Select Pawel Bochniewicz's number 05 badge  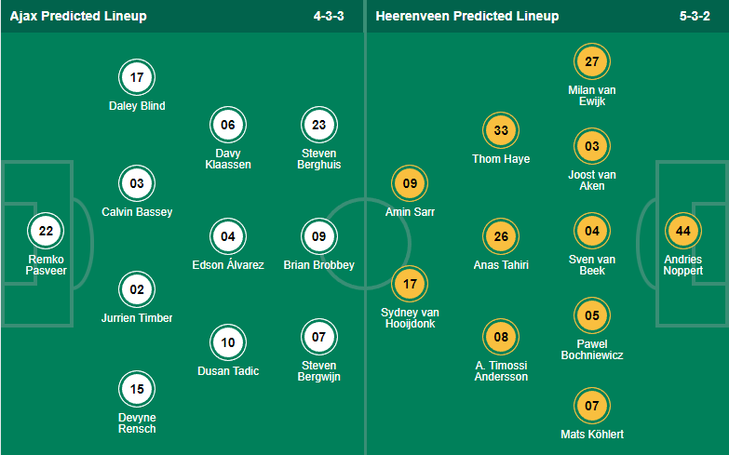point(592,314)
